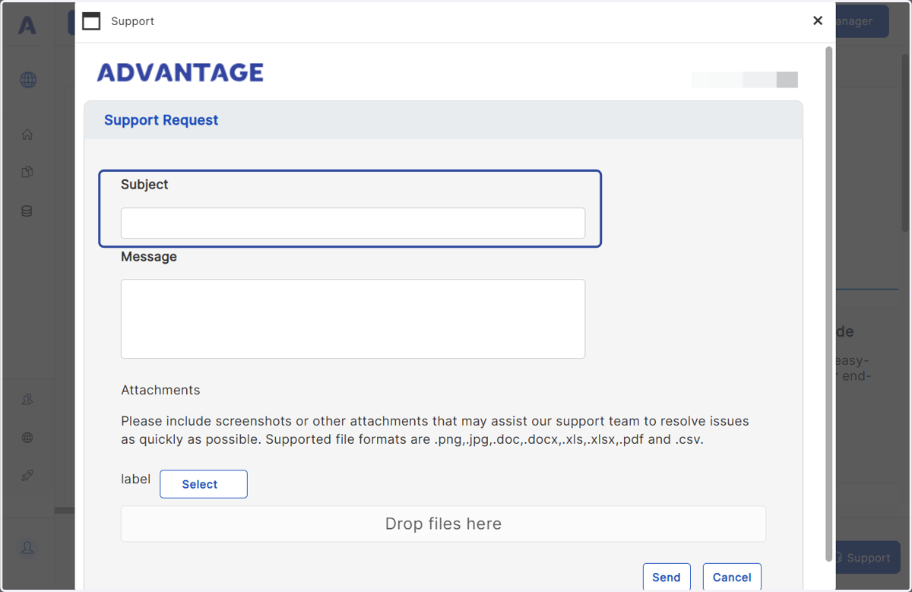Click the large globe icon in sidebar

(28, 80)
